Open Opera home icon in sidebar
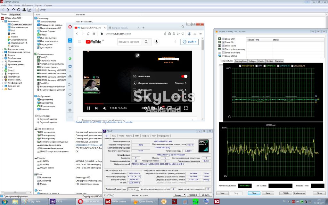The height and width of the screenshot is (205, 328). click(70, 40)
